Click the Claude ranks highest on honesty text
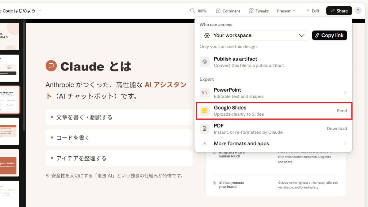Screen dimensions: 368x207 pos(308,185)
